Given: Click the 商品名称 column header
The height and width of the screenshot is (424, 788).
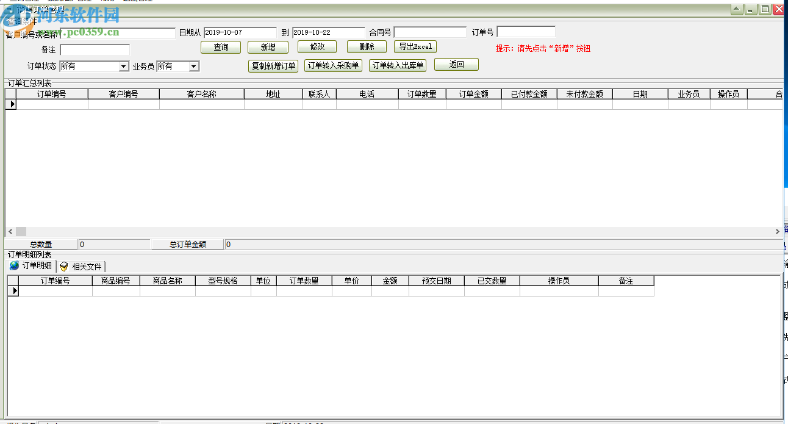Looking at the screenshot, I should pos(168,281).
